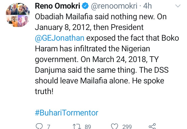The height and width of the screenshot is (129, 187).
Task: Click the blue verified badge
Action: coord(85,6)
